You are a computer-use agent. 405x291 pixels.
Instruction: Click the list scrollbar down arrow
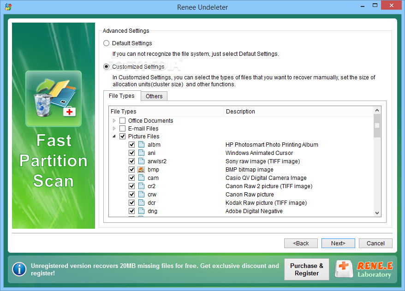click(x=377, y=213)
